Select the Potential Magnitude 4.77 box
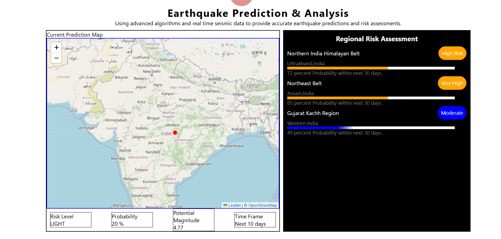Viewport: 501px width, 239px height. coord(193,220)
